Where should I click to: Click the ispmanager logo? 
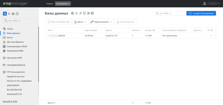click(x=15, y=4)
